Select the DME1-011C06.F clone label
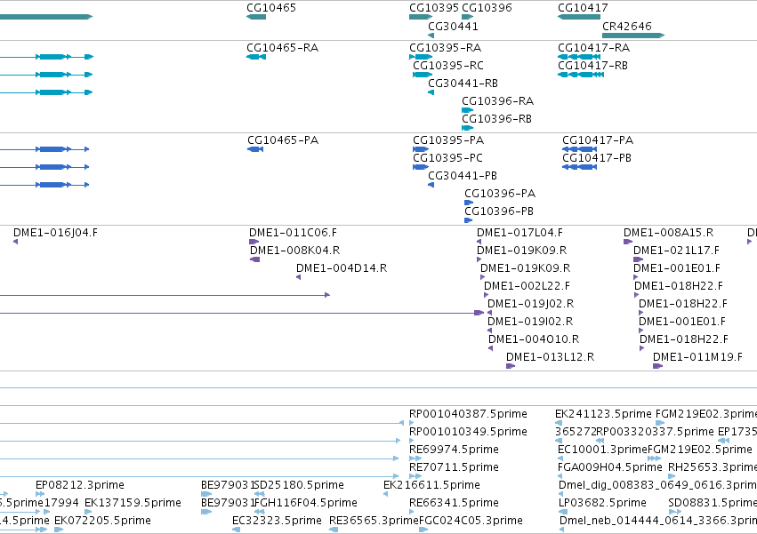This screenshot has height=534, width=757. [x=293, y=233]
